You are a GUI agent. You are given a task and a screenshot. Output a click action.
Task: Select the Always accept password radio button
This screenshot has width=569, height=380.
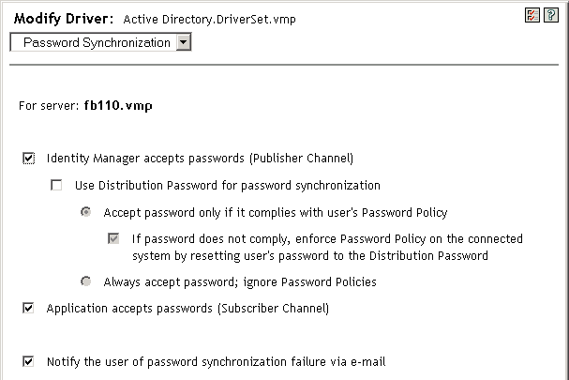point(86,281)
